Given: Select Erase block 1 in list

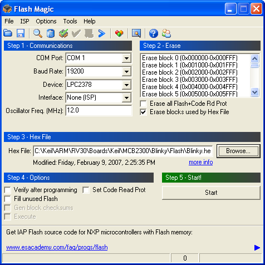Looking at the screenshot, I should [190, 65].
